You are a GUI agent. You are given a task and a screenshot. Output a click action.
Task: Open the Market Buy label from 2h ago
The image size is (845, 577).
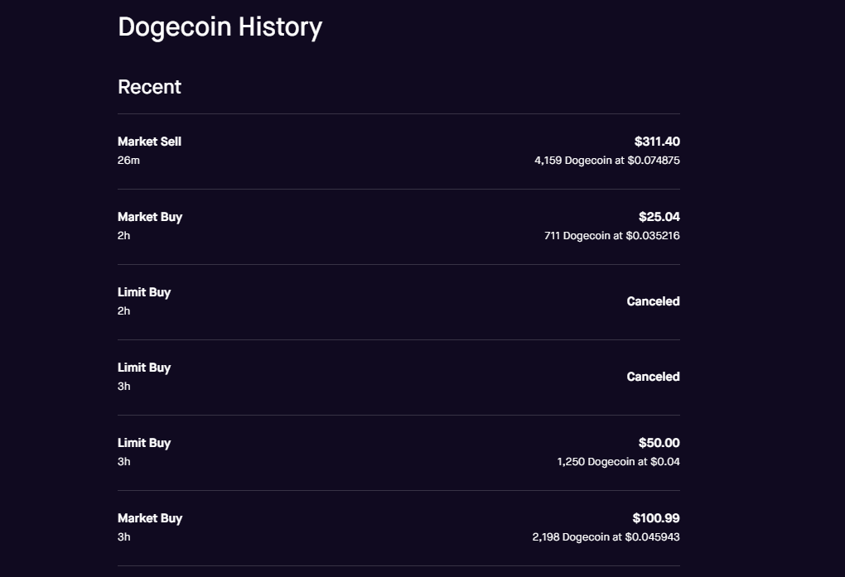(150, 217)
